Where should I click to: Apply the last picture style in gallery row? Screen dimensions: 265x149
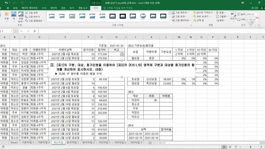[163, 16]
